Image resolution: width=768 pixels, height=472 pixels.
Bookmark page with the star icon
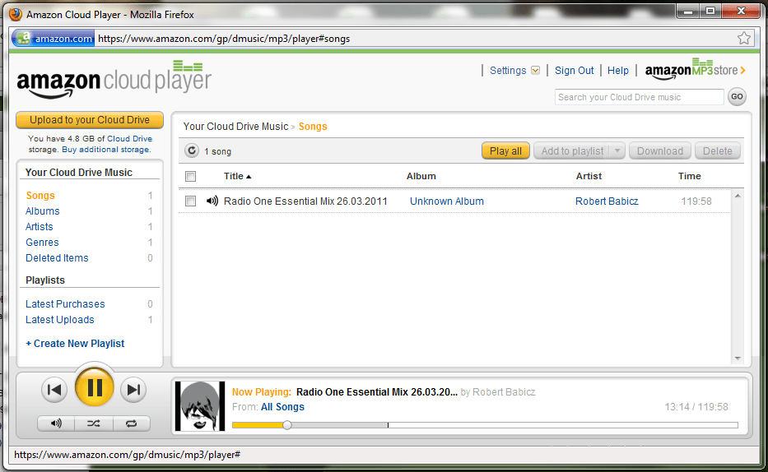coord(744,38)
